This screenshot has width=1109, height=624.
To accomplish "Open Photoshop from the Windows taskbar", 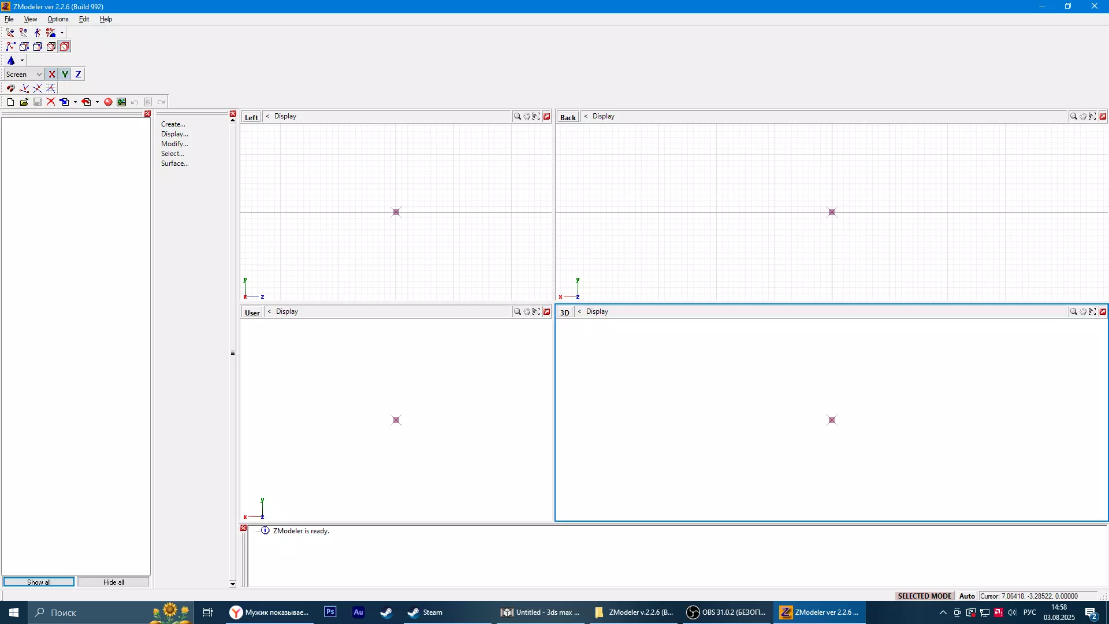I will pos(330,612).
